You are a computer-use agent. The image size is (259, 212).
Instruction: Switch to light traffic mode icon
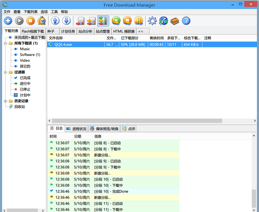pos(80,20)
